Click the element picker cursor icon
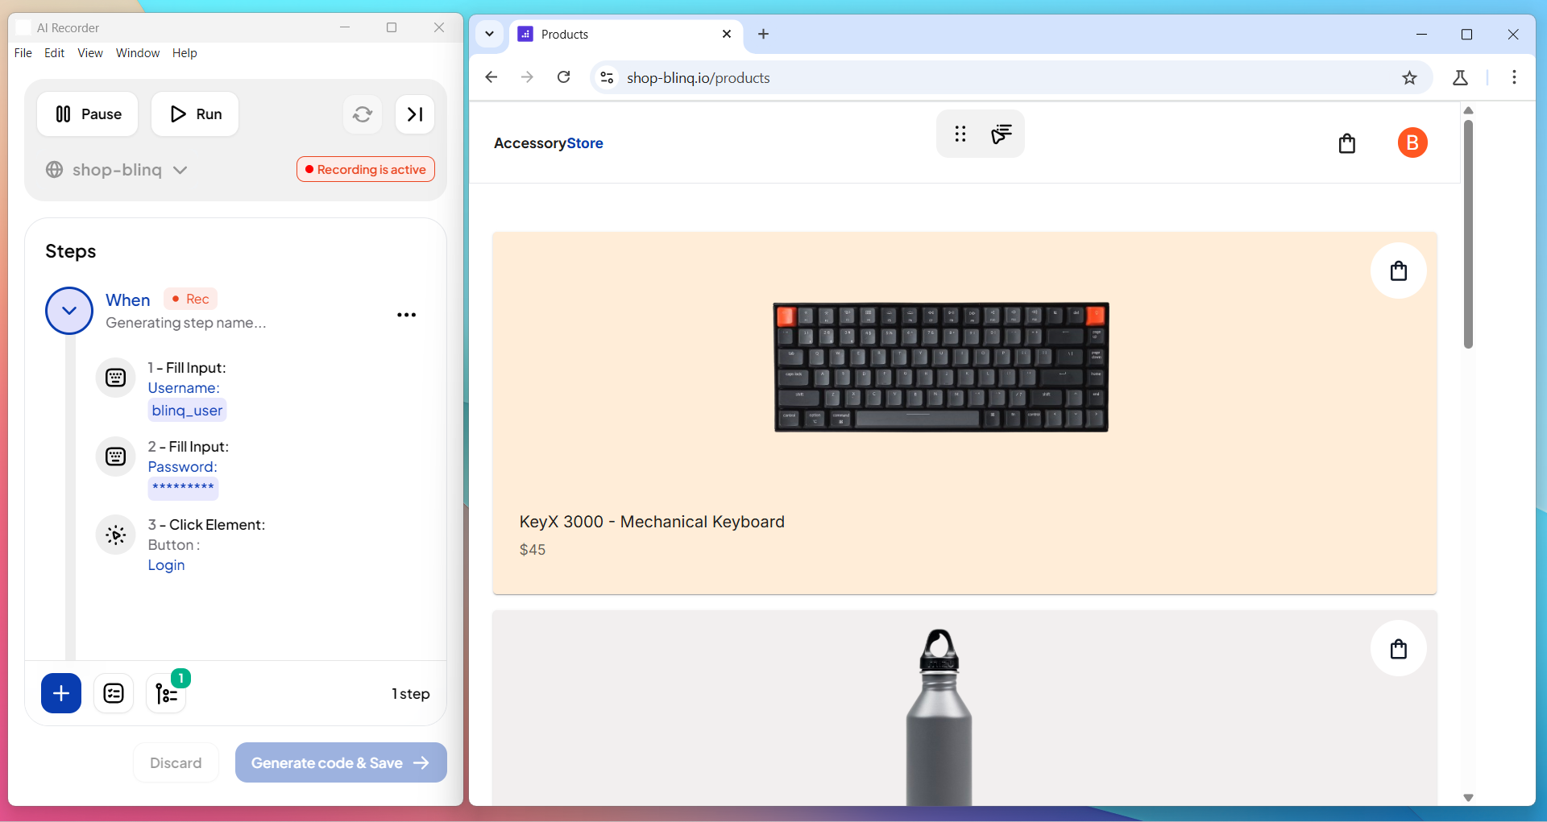The width and height of the screenshot is (1547, 822). [1001, 134]
